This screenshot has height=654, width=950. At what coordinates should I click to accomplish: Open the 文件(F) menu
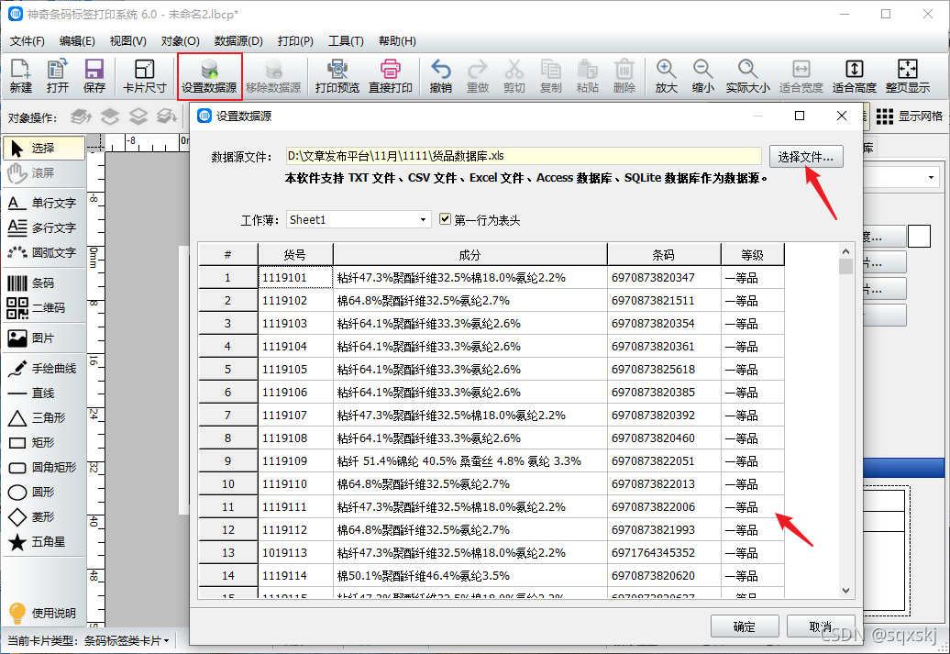pyautogui.click(x=28, y=41)
